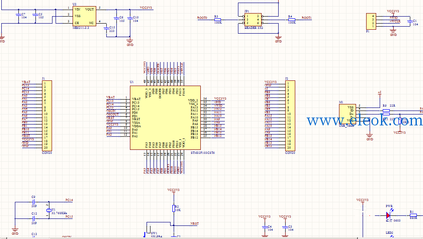The image size is (423, 239).
Task: Select resistor R4 100K next to BOOT1
Action: click(292, 20)
